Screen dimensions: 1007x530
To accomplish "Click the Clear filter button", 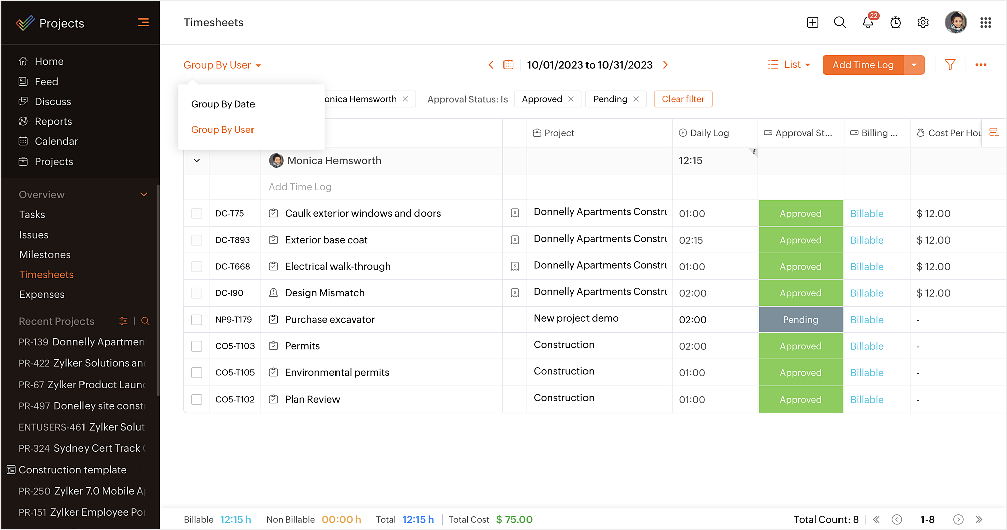I will pyautogui.click(x=683, y=99).
